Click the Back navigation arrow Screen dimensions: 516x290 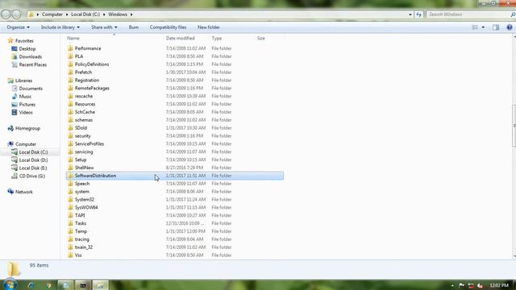(x=6, y=14)
